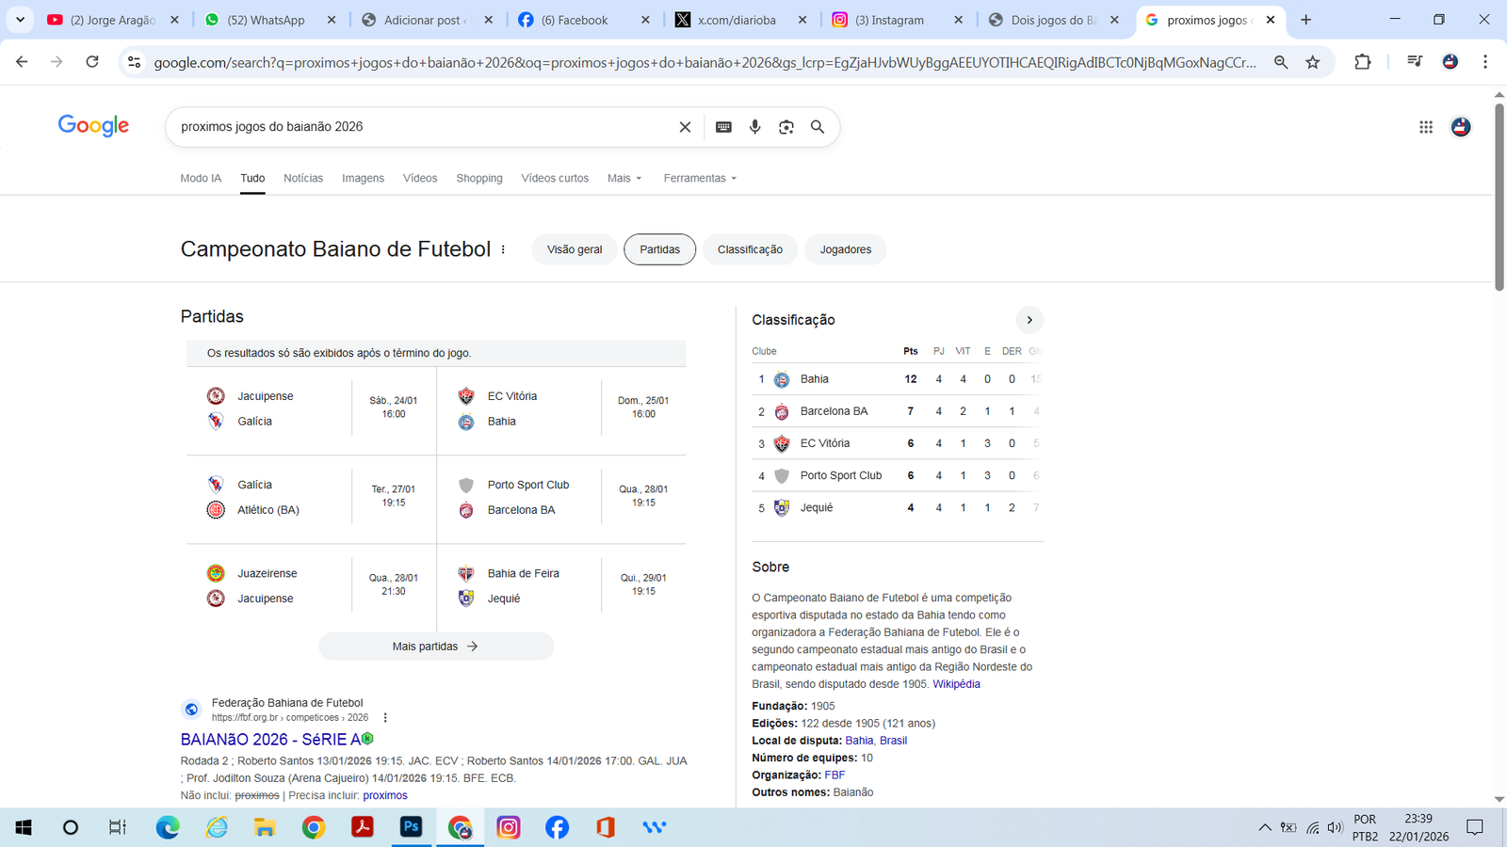
Task: Click the voice search microphone icon
Action: (x=754, y=127)
